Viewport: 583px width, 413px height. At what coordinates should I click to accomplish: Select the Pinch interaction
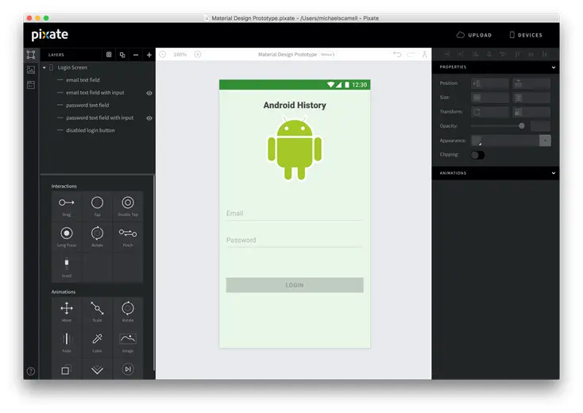(x=128, y=237)
